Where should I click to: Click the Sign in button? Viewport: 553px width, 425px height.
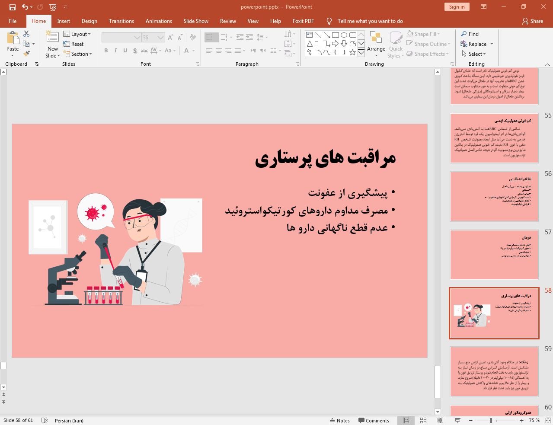(457, 7)
